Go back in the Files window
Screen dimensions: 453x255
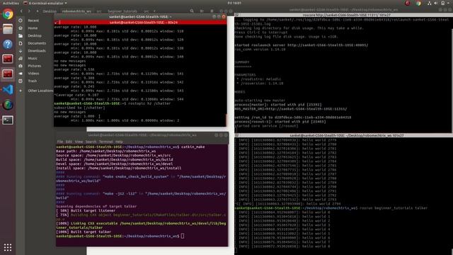(x=21, y=11)
